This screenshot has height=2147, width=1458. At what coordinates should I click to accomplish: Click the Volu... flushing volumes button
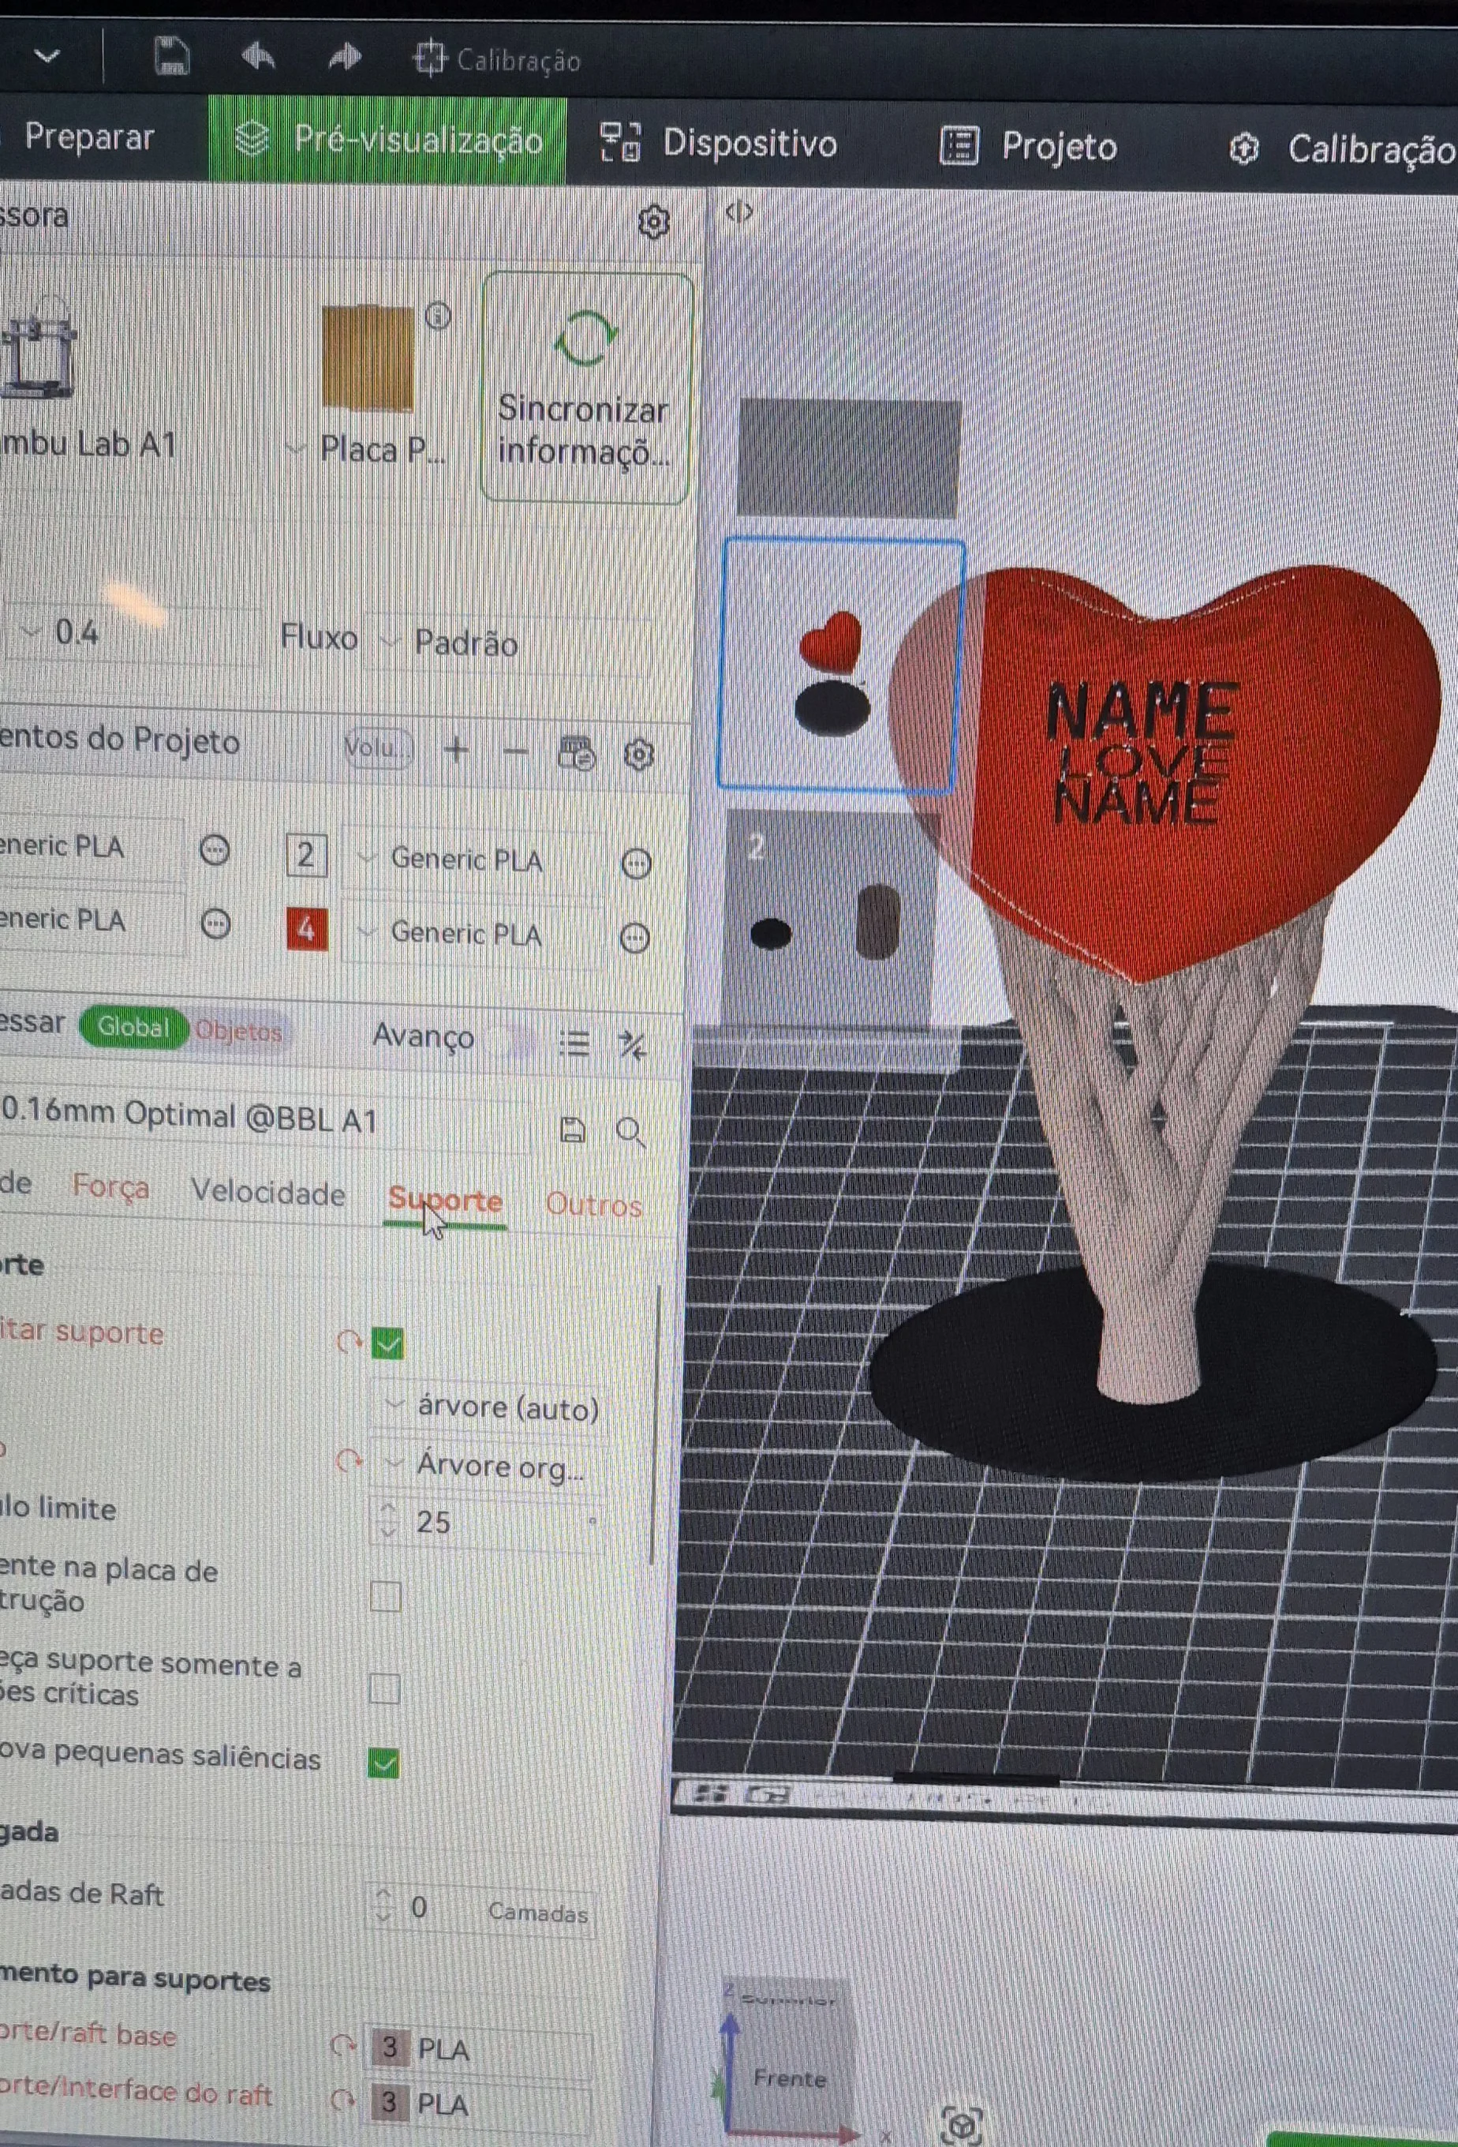coord(377,748)
